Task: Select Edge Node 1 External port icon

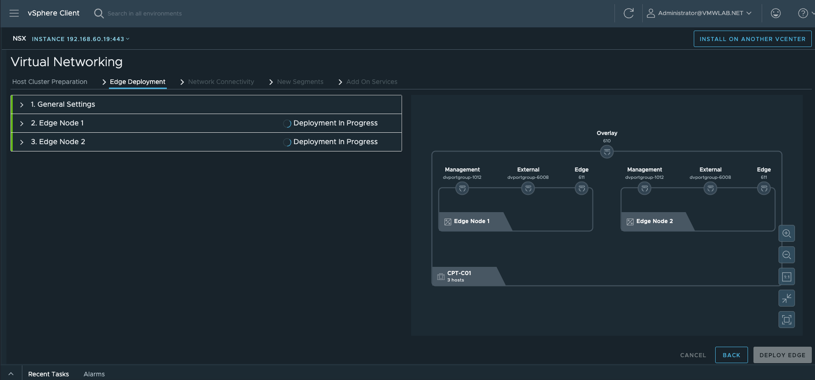Action: point(528,188)
